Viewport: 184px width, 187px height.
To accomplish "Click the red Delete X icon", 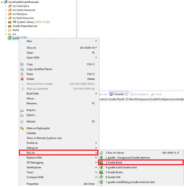I will (22, 79).
